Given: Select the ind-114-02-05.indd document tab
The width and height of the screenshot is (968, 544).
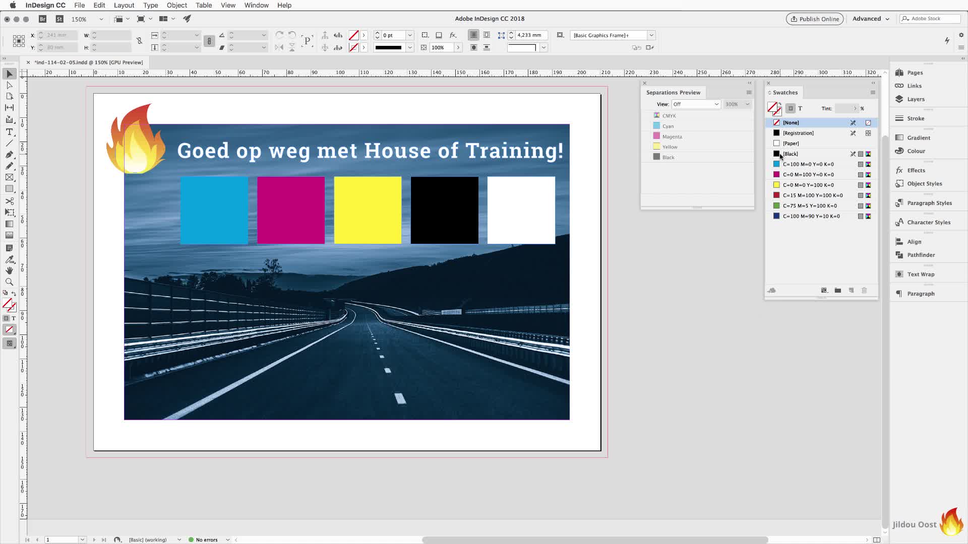Looking at the screenshot, I should (89, 62).
